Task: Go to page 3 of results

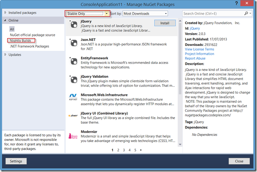Action: [x=124, y=150]
